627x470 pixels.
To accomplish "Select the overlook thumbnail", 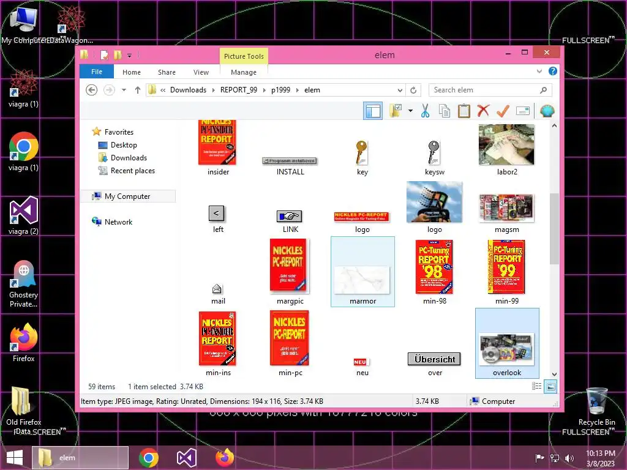I will pyautogui.click(x=506, y=343).
